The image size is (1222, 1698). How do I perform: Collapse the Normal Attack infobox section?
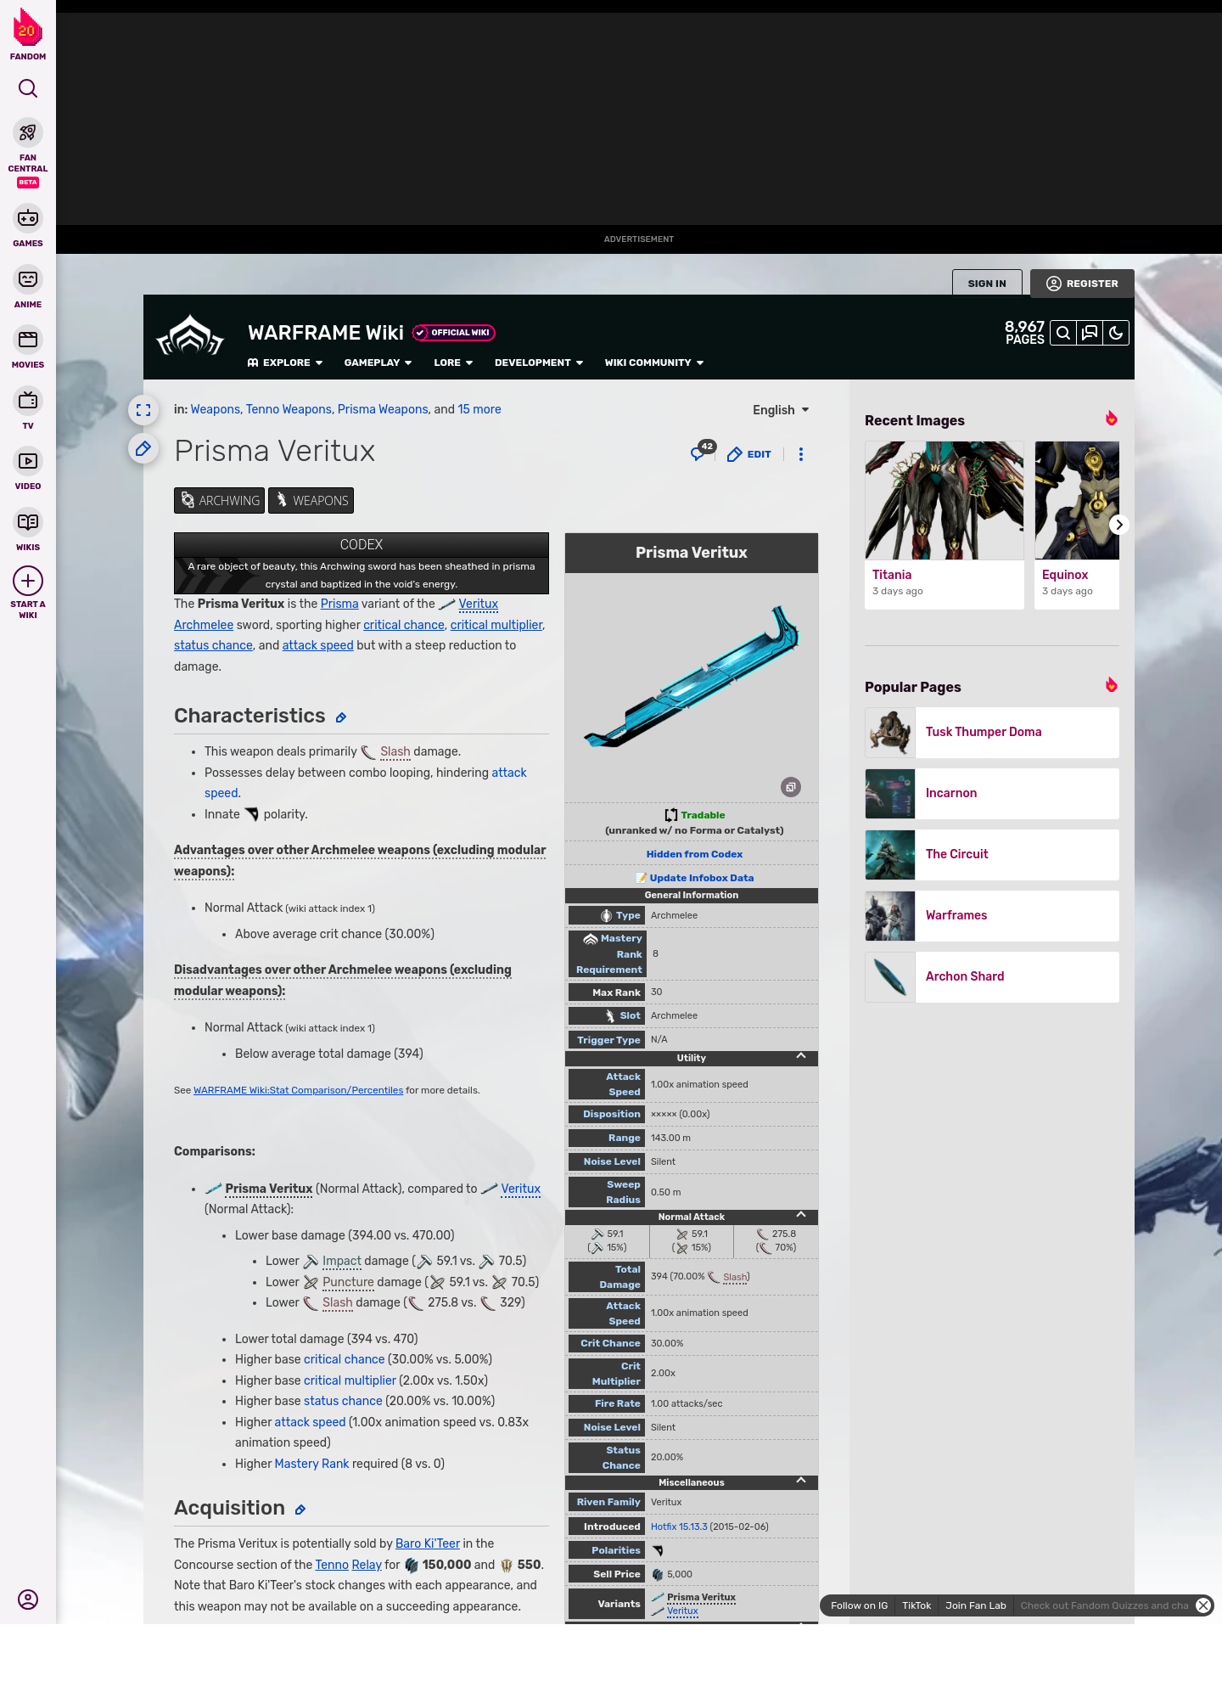[x=800, y=1215]
